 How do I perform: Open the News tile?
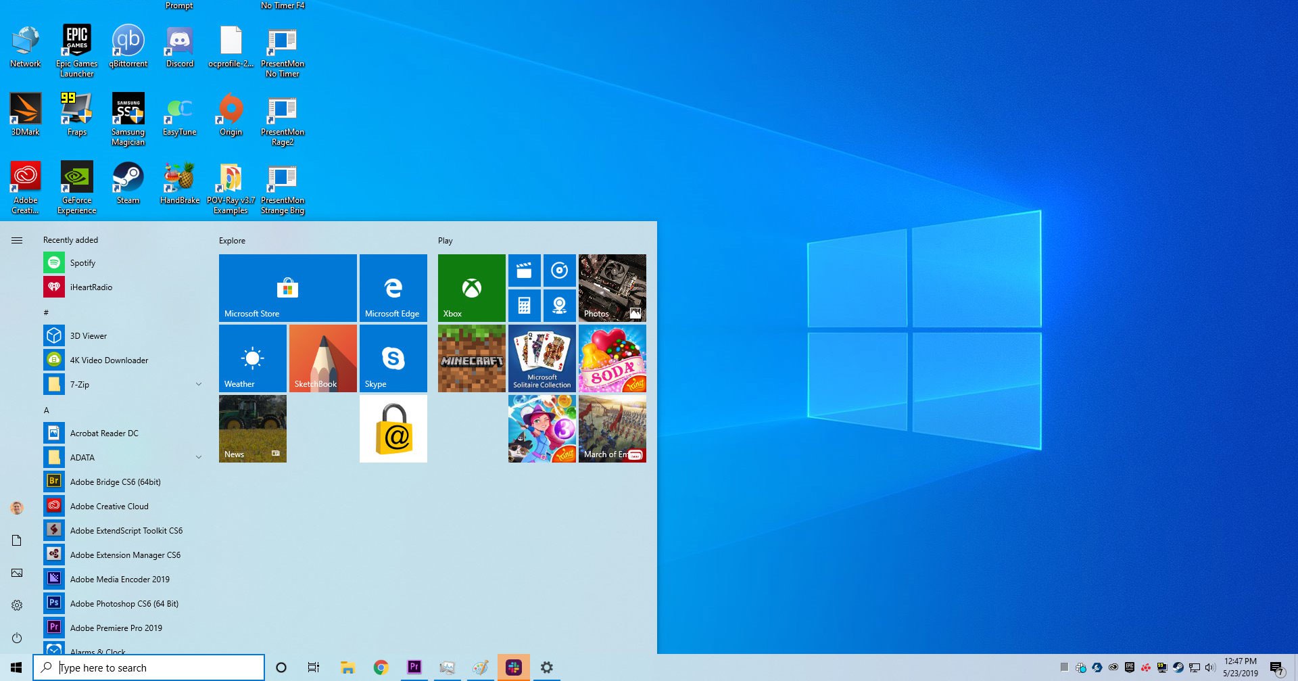(x=252, y=429)
